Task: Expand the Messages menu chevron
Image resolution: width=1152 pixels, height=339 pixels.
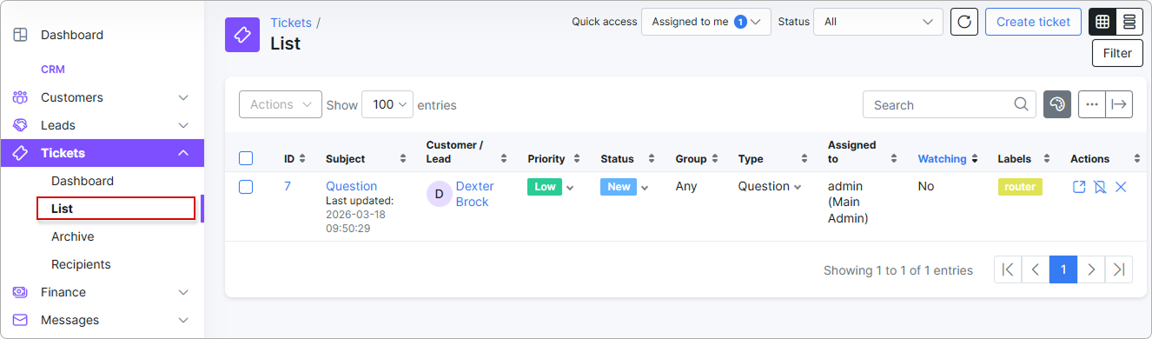Action: point(183,320)
